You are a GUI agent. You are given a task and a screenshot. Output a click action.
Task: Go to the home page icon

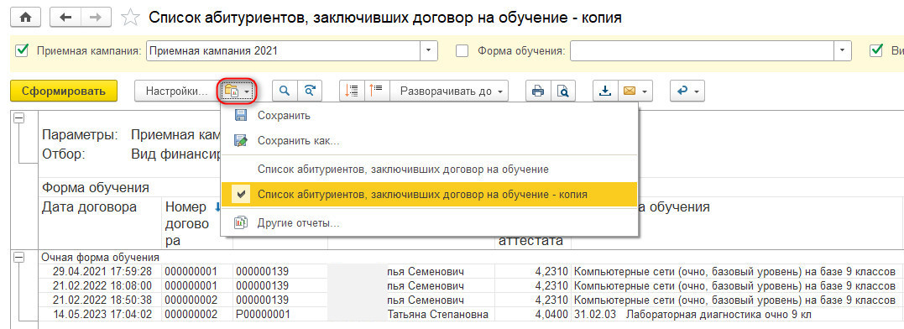pos(26,18)
